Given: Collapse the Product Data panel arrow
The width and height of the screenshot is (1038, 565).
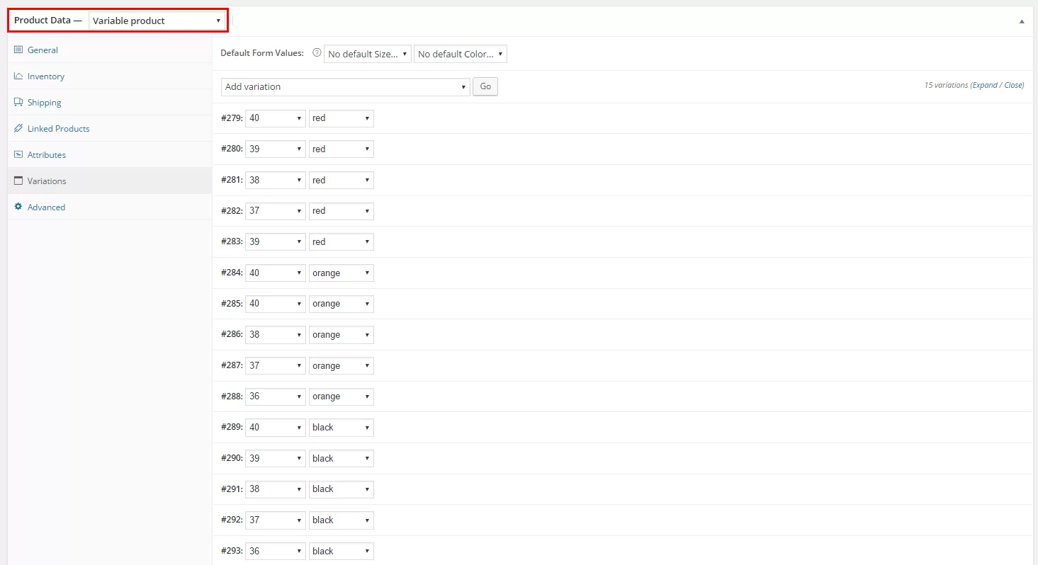Looking at the screenshot, I should pos(1021,21).
